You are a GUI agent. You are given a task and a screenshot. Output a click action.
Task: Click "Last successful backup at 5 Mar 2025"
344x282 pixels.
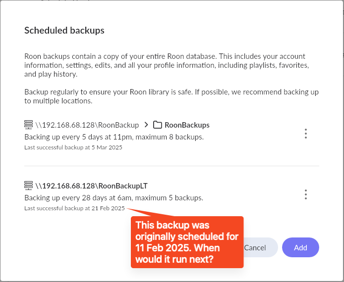click(73, 147)
